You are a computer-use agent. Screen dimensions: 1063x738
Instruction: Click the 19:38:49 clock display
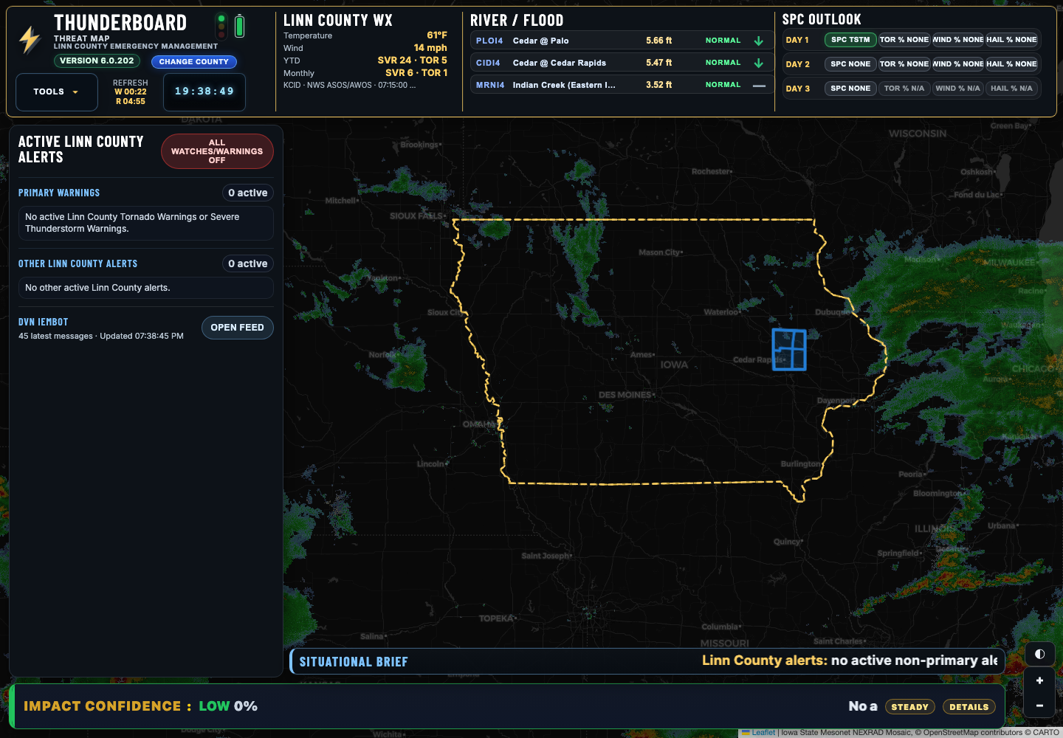tap(204, 92)
